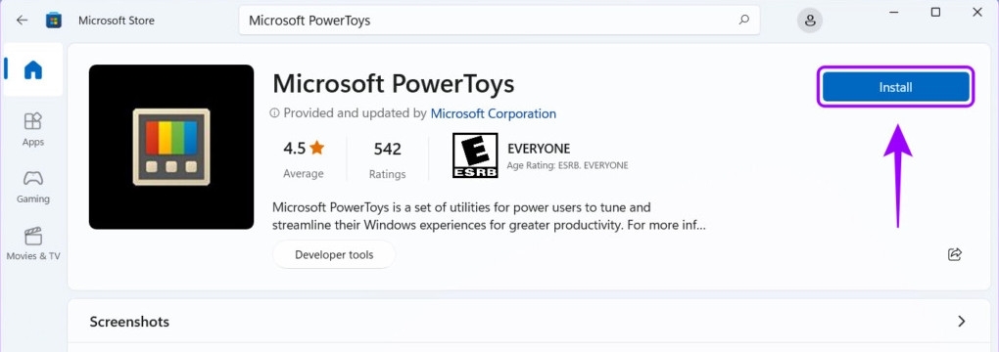The height and width of the screenshot is (352, 999).
Task: Click the ESRB Everyone rating badge
Action: pyautogui.click(x=475, y=155)
